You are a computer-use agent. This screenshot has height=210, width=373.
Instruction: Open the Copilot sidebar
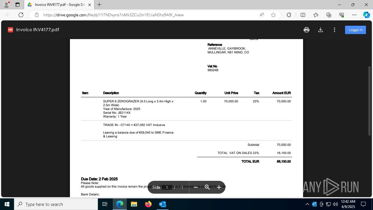pos(366,15)
